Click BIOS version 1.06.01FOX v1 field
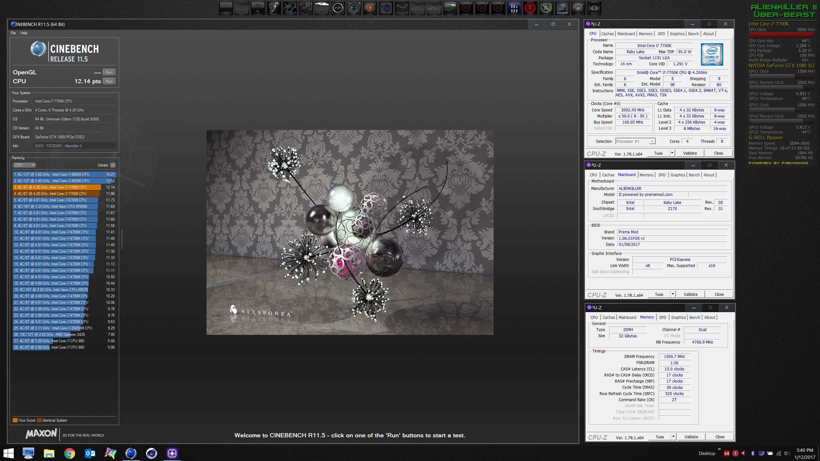This screenshot has height=461, width=820. pyautogui.click(x=672, y=238)
